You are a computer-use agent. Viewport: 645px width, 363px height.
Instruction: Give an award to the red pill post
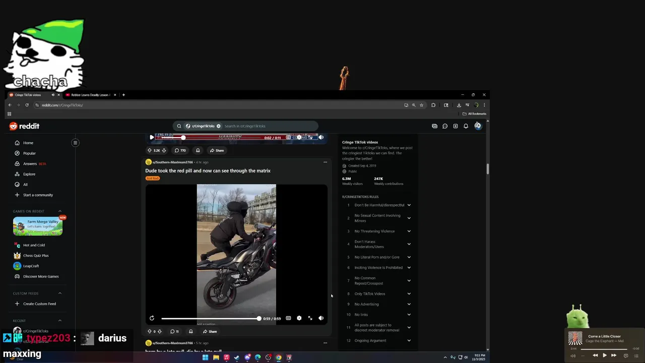(190, 331)
